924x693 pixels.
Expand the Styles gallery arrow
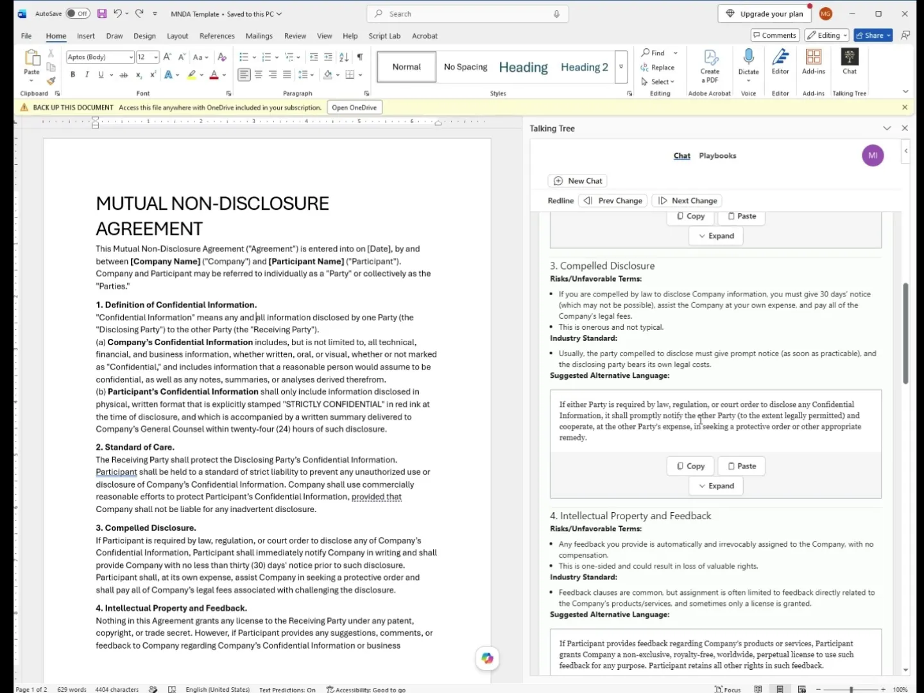pos(621,67)
